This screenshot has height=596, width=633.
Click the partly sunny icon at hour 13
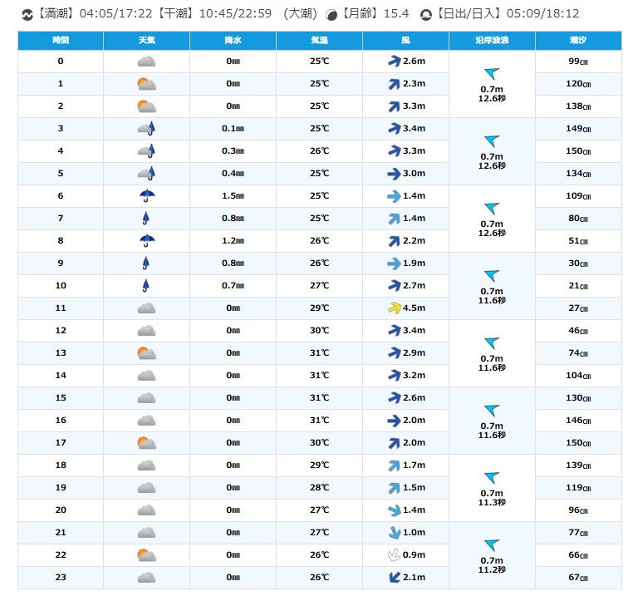tap(146, 353)
